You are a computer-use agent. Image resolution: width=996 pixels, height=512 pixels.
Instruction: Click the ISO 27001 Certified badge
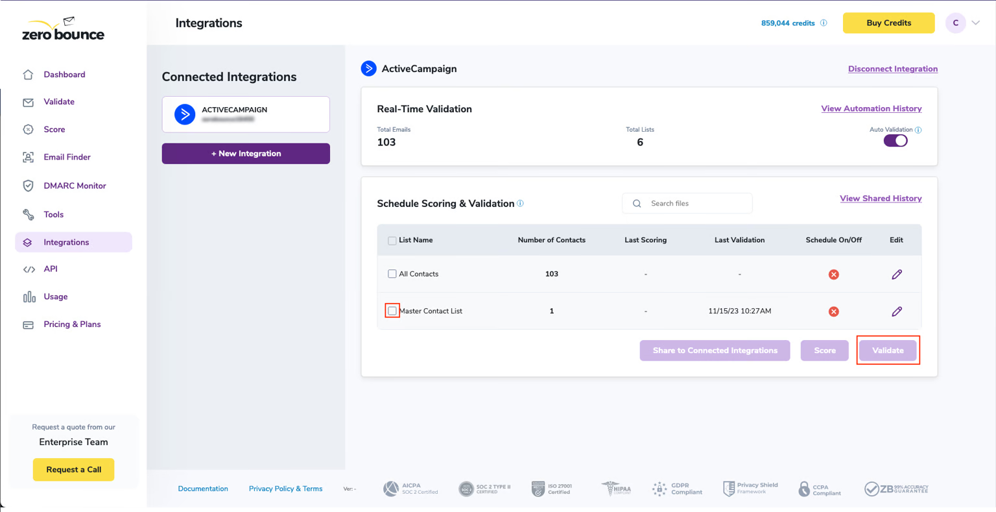pyautogui.click(x=552, y=489)
